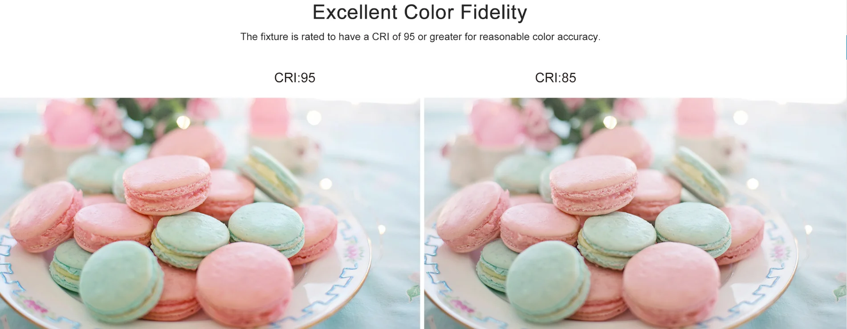The image size is (847, 329).
Task: Click top pink macaron in CRI:85 image
Action: pos(594,184)
